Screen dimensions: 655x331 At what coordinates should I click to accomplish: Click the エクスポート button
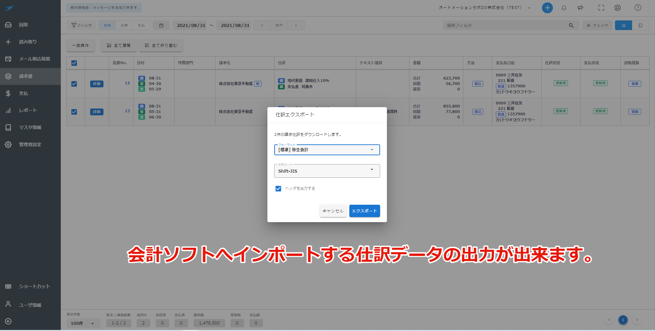[364, 211]
